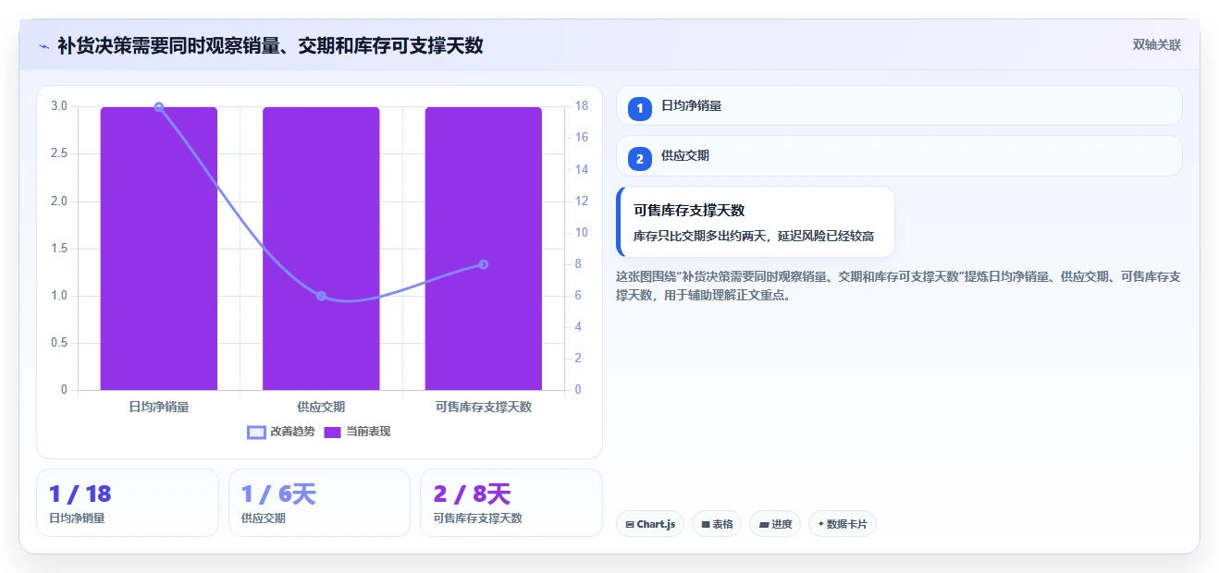Viewport: 1219px width, 573px height.
Task: Click the 可售库存支撑天数 x-axis label
Action: click(484, 407)
